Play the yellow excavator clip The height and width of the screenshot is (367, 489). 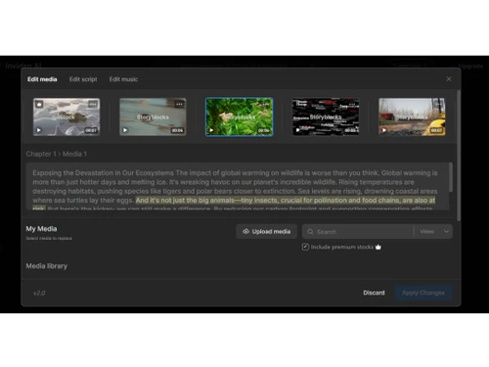pos(384,130)
